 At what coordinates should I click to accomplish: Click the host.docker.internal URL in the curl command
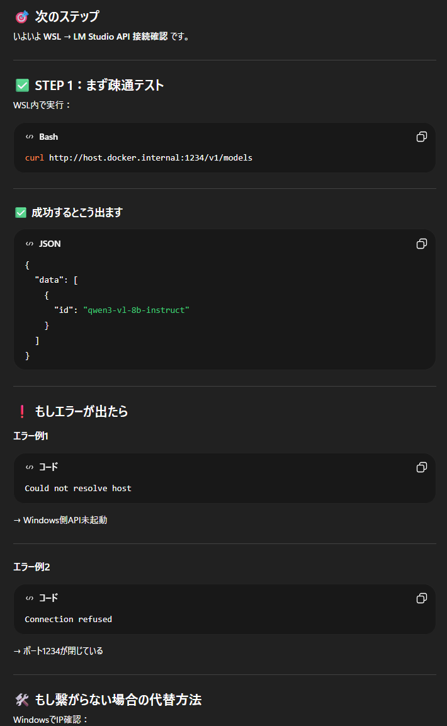coord(150,157)
